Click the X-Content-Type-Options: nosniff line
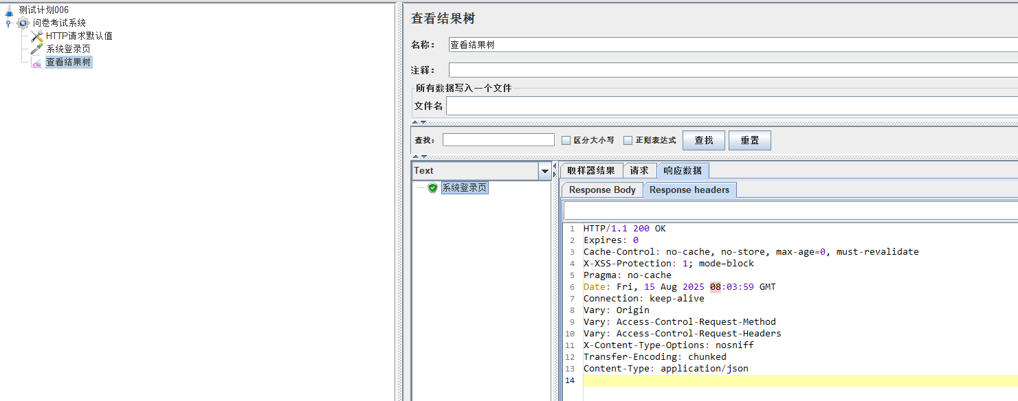This screenshot has width=1018, height=401. tap(668, 345)
